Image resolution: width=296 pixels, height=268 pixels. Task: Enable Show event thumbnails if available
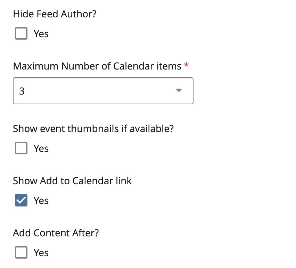[21, 148]
